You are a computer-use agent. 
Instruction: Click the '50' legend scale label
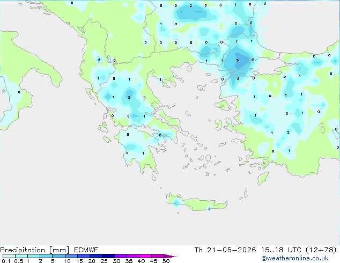(166, 261)
